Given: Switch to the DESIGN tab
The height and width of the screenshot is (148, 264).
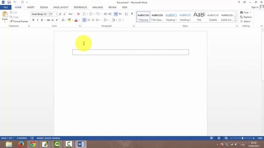Looking at the screenshot, I should (x=44, y=7).
